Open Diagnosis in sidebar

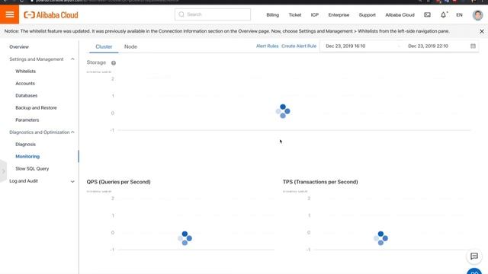click(x=25, y=144)
